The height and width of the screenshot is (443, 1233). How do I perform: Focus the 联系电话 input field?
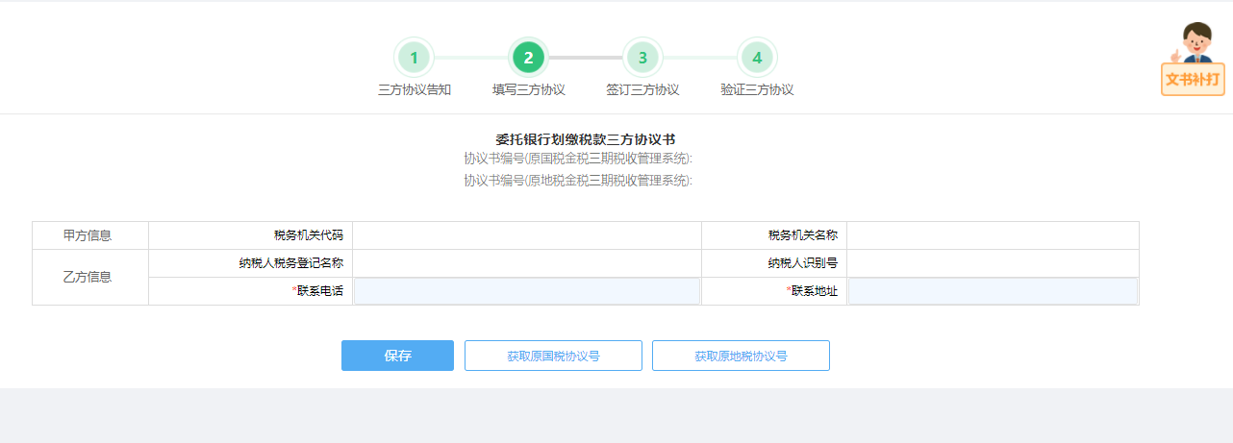[527, 291]
